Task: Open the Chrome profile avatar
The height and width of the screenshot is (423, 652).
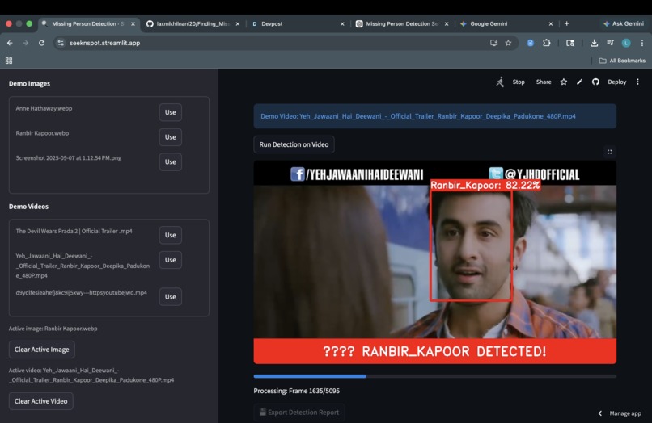Action: (626, 43)
